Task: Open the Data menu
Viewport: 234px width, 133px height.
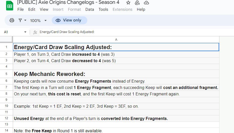Action: coord(90,9)
